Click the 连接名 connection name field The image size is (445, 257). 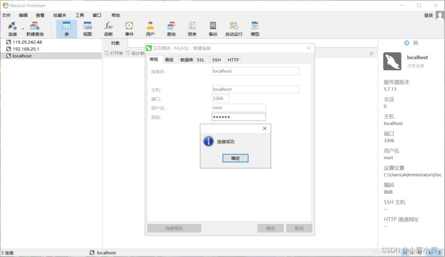point(256,71)
